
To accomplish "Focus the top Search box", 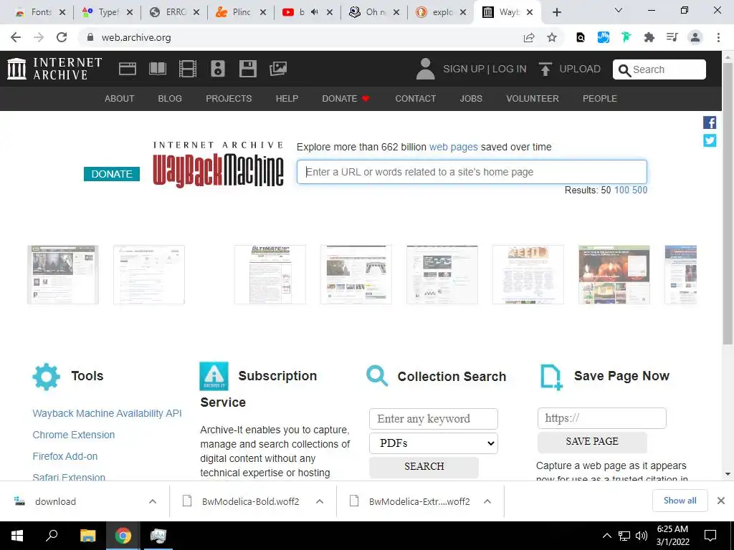I will click(x=659, y=69).
